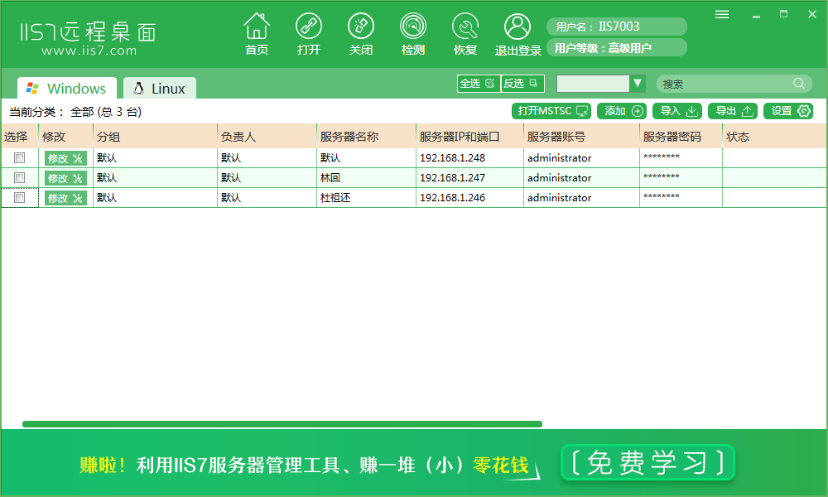Run 检测 radar icon

click(413, 27)
